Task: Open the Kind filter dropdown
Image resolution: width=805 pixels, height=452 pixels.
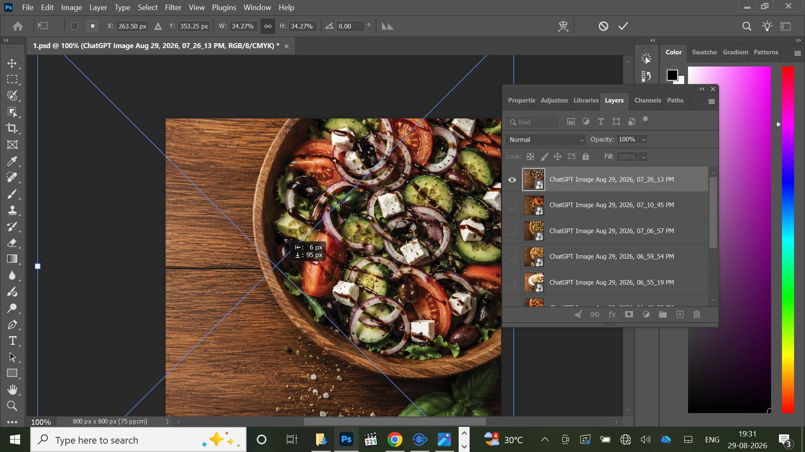Action: (x=532, y=122)
